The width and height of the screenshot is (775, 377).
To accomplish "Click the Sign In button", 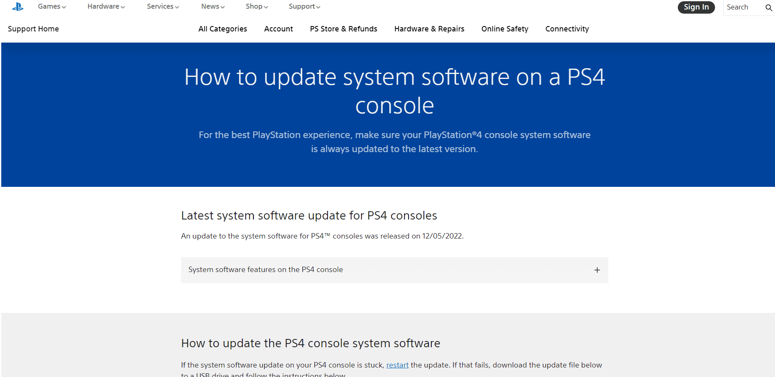I will (696, 7).
